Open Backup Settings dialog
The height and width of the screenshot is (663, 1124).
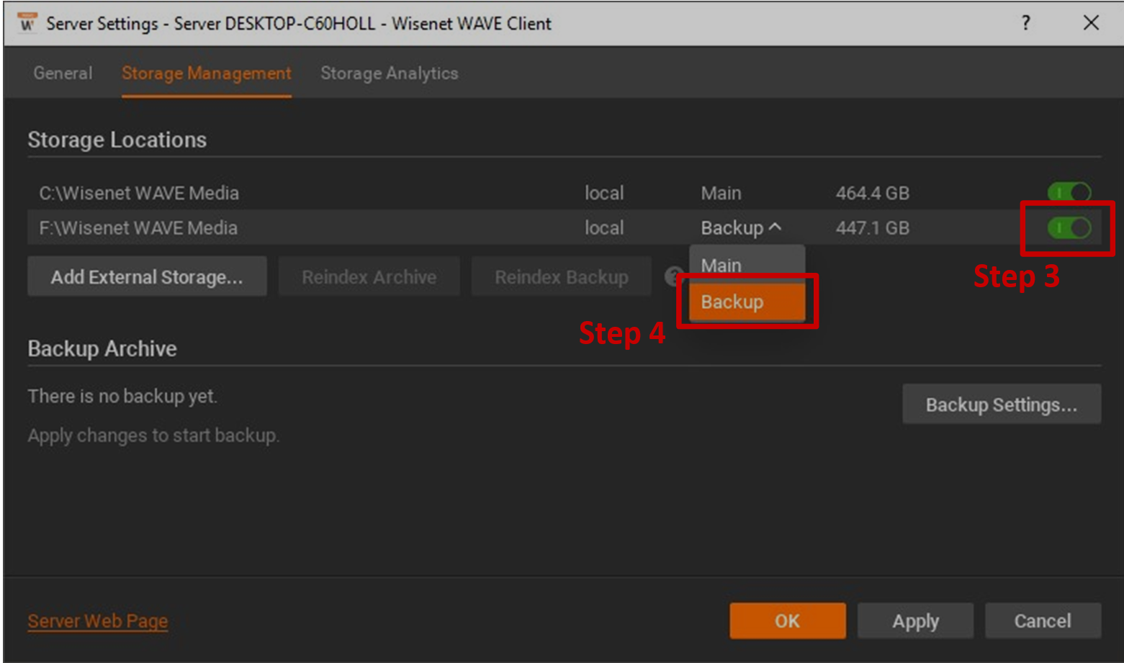1002,405
